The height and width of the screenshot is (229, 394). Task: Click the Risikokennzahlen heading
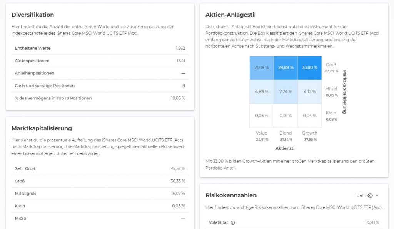pyautogui.click(x=231, y=195)
